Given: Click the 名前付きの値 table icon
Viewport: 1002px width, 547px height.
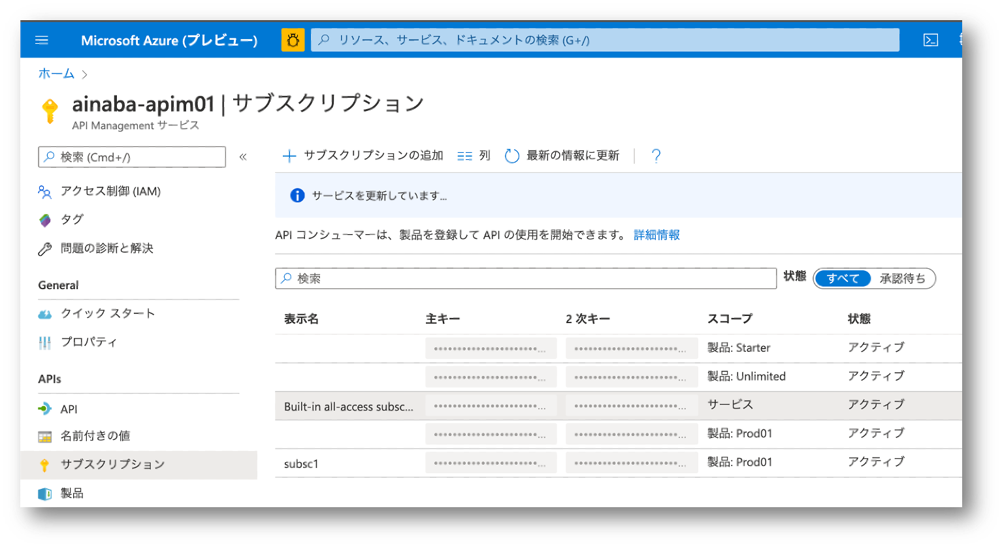Looking at the screenshot, I should pos(44,437).
